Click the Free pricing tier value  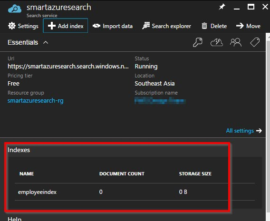coord(13,84)
